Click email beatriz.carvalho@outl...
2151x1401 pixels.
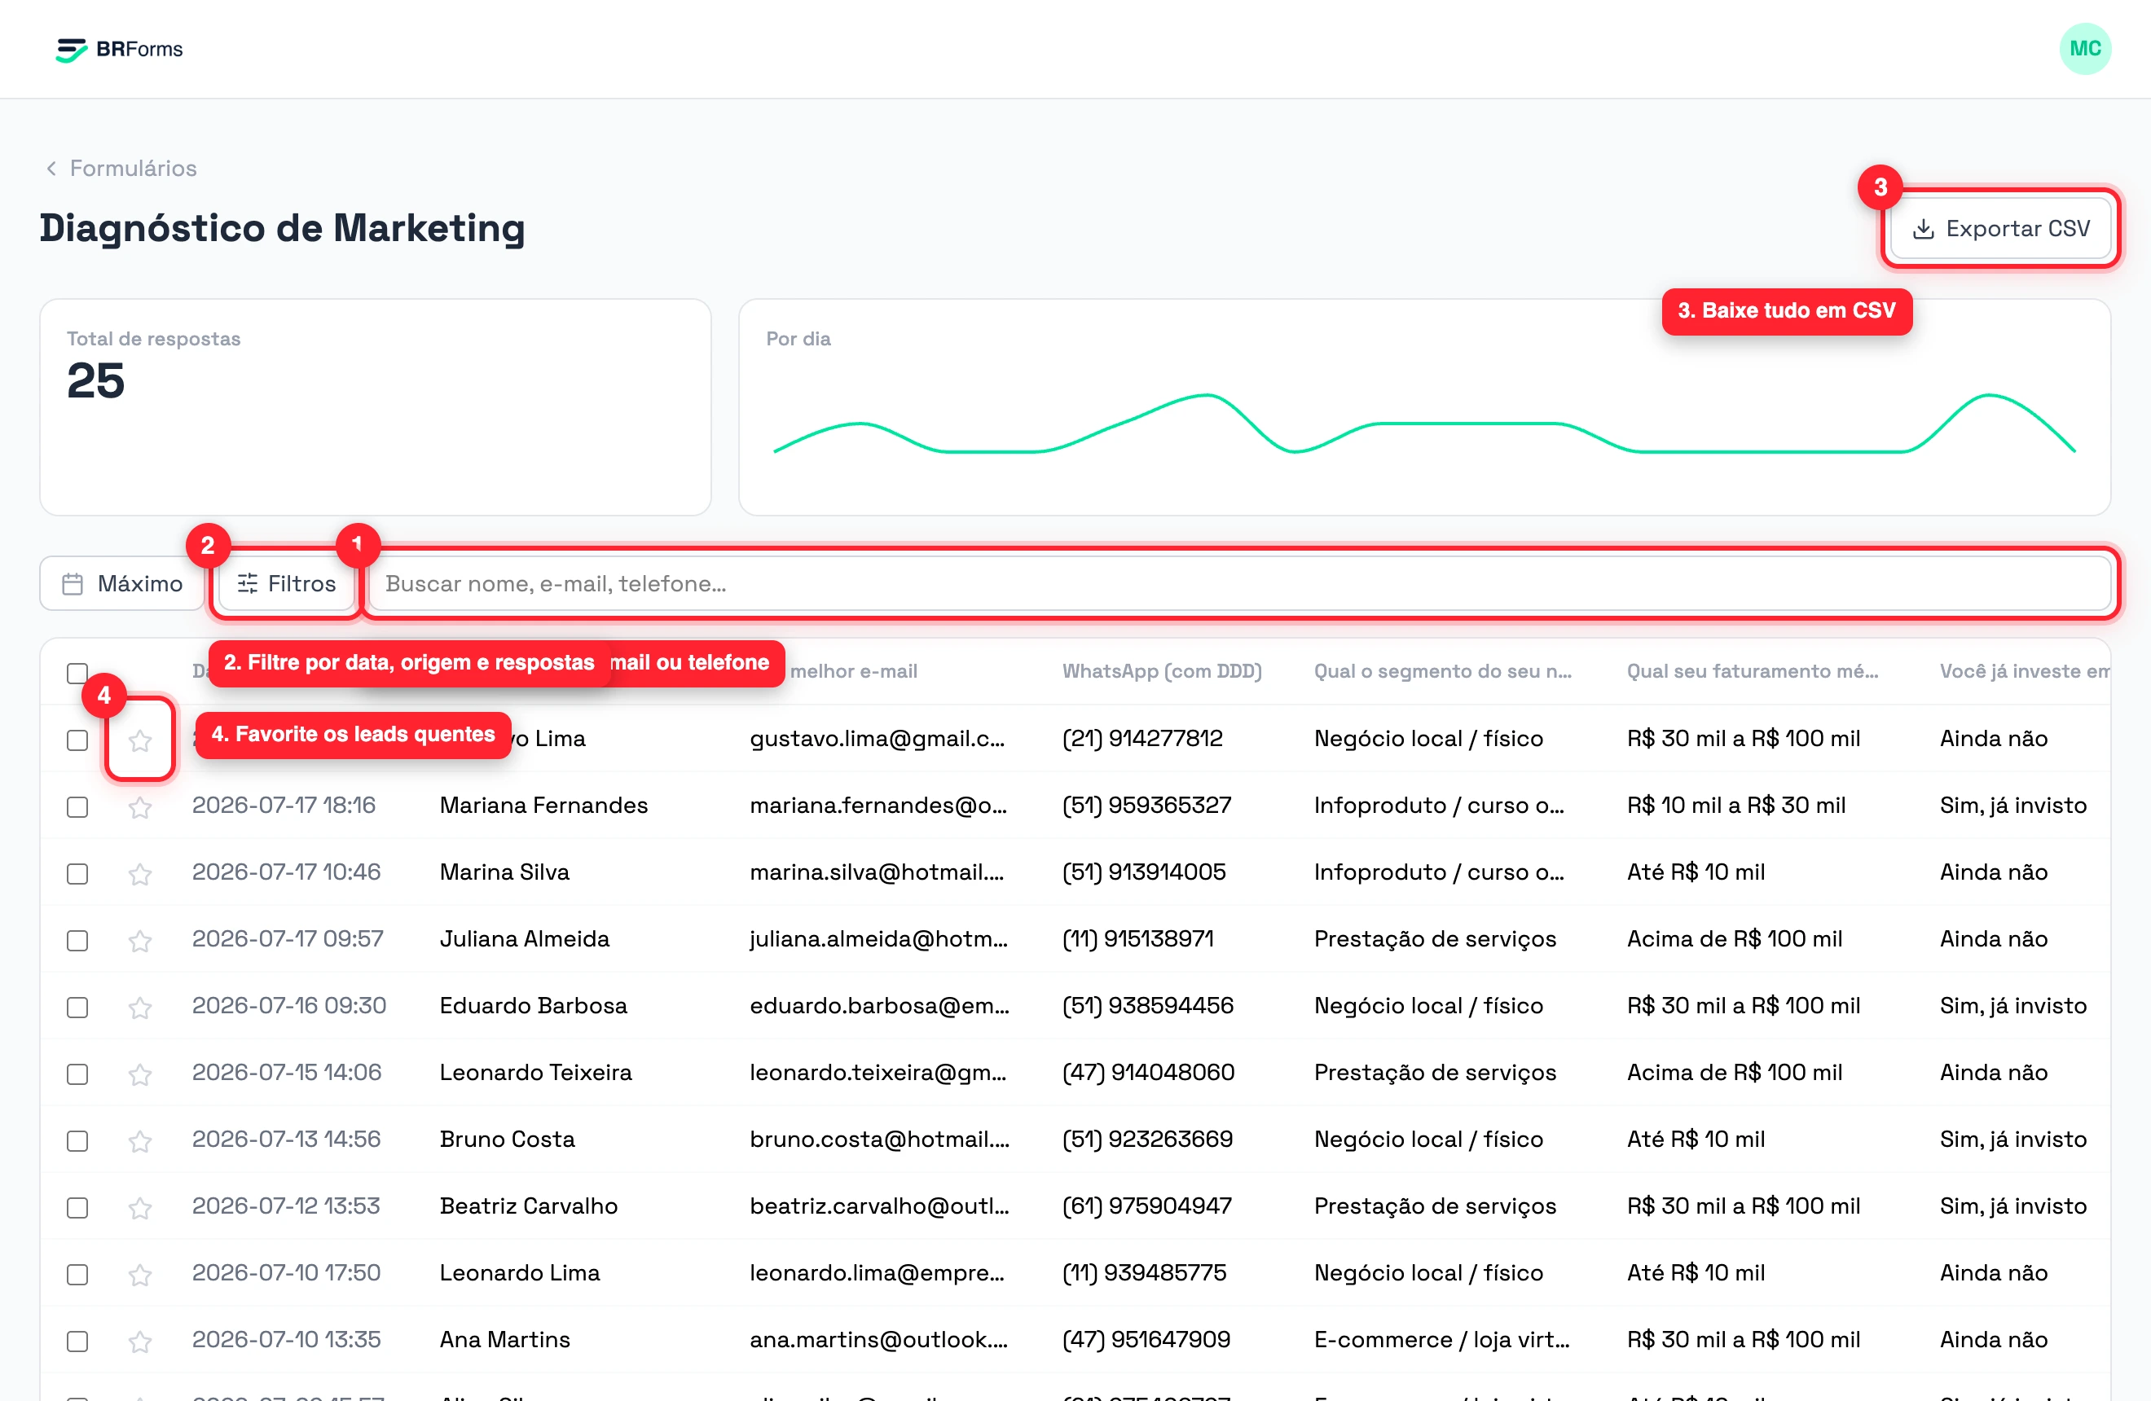point(879,1206)
